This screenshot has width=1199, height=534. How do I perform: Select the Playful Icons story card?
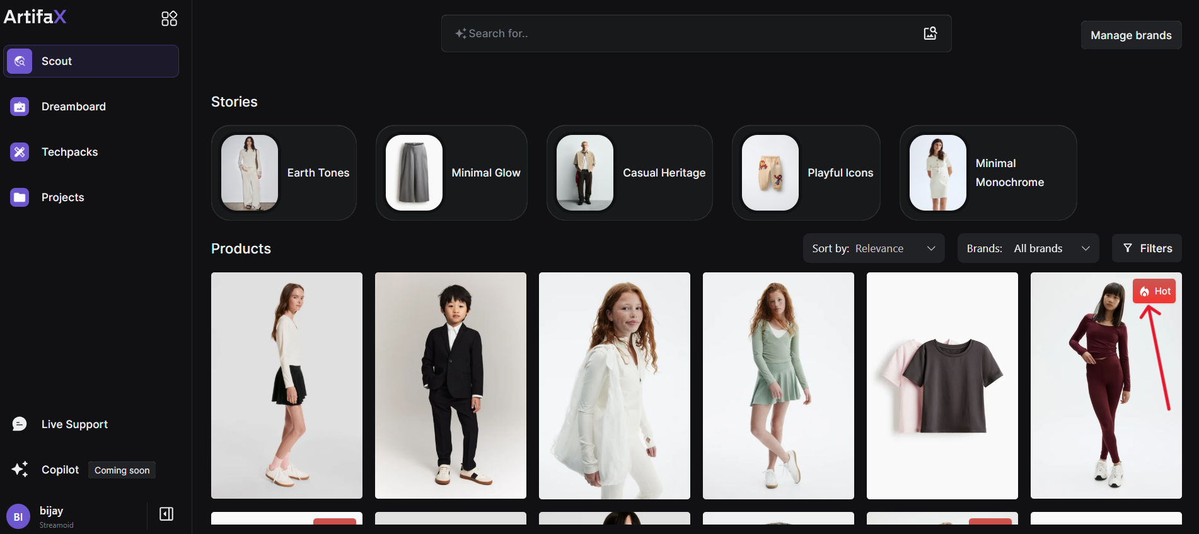coord(806,173)
